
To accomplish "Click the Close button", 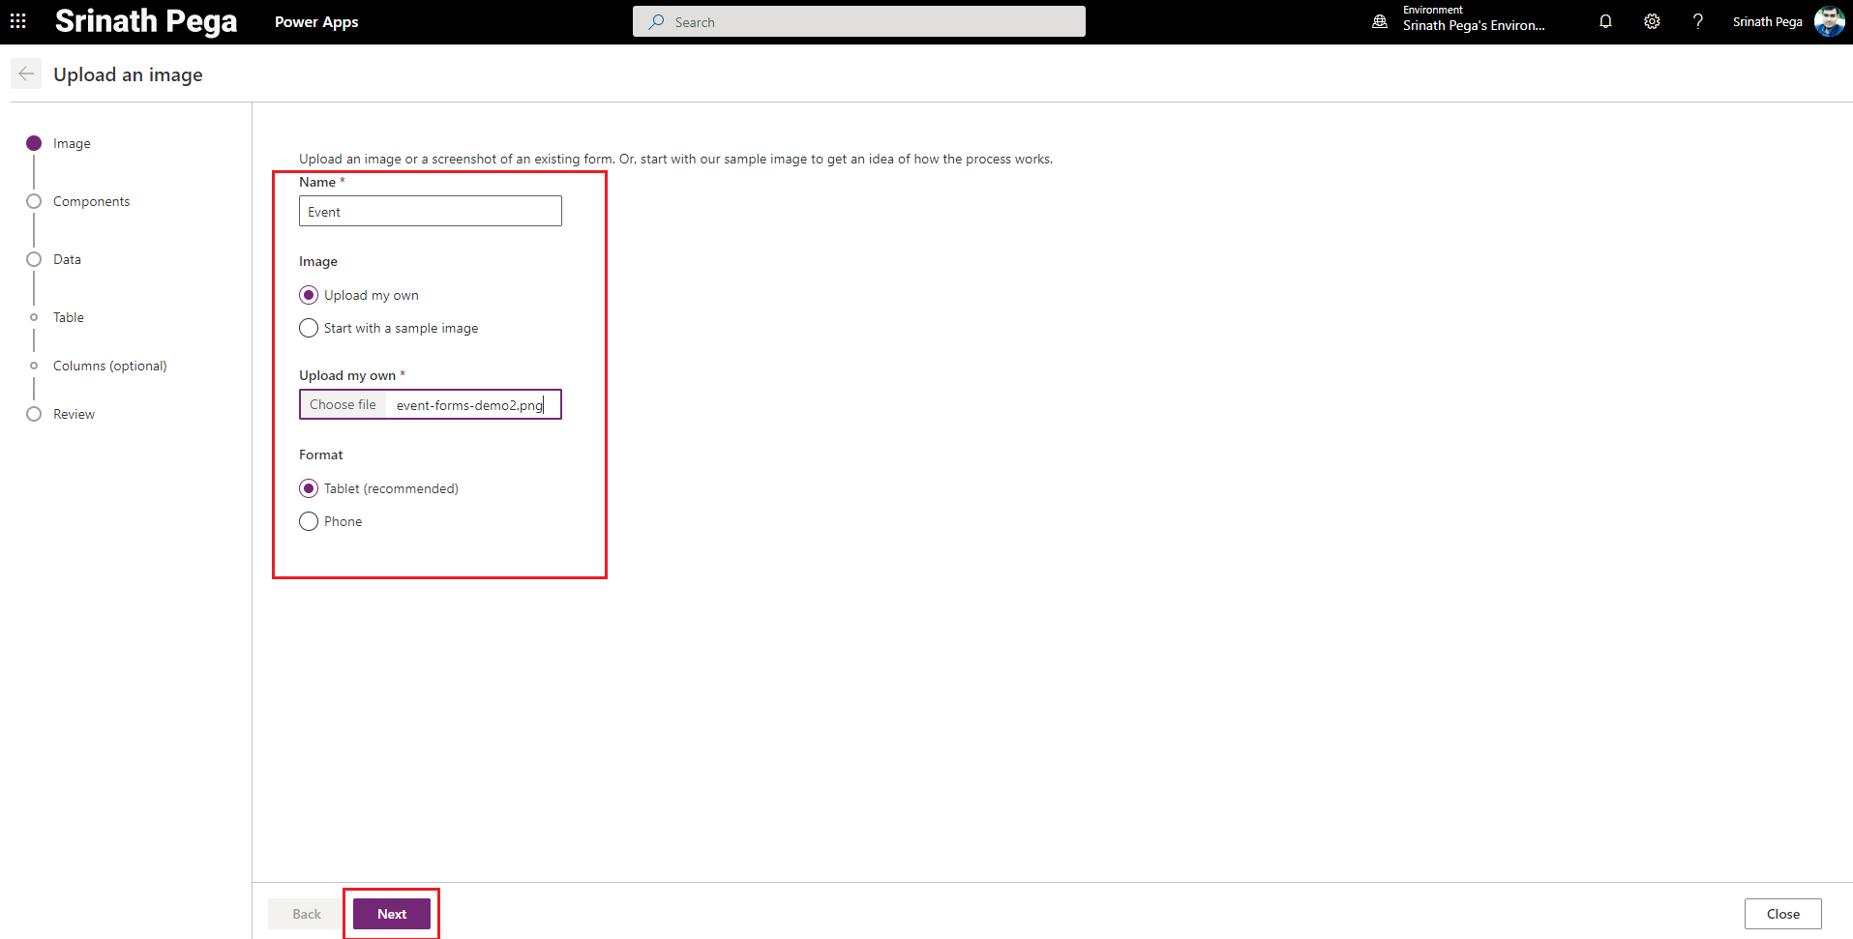I will click(1782, 914).
